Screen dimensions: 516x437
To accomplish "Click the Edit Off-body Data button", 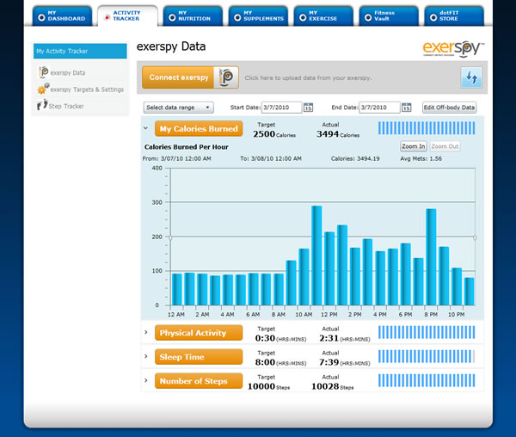I will (x=449, y=108).
